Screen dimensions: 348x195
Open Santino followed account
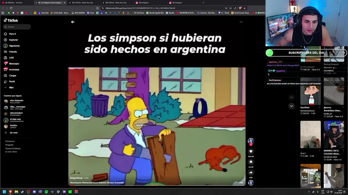11,126
